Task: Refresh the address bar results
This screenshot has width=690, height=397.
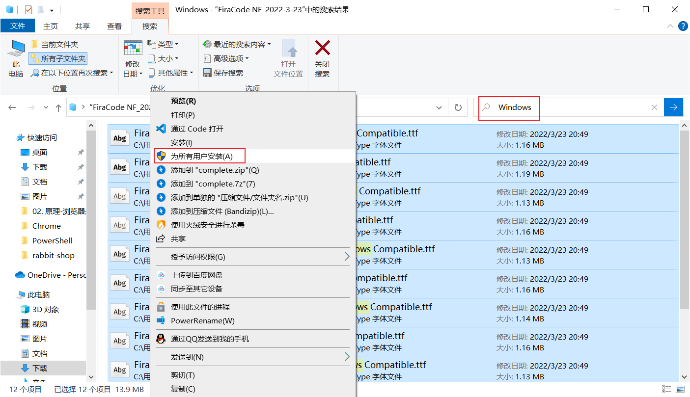Action: coord(458,107)
